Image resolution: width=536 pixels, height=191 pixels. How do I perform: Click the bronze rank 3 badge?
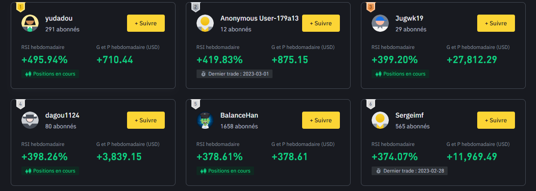coord(370,7)
